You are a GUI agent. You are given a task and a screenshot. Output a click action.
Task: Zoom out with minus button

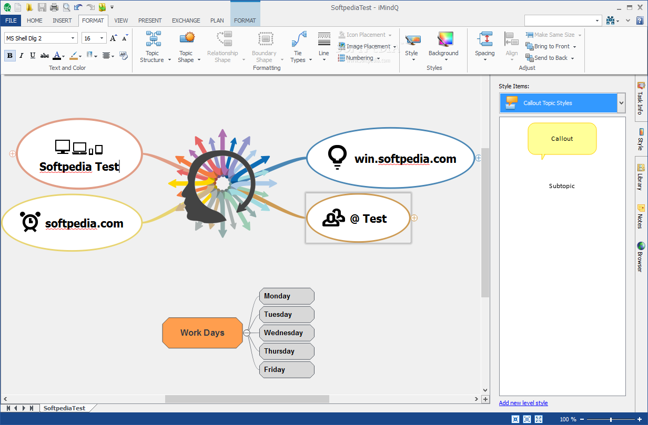(582, 419)
